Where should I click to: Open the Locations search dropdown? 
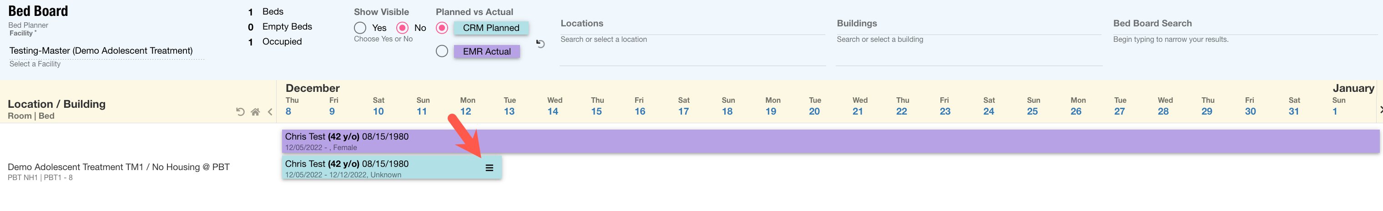pyautogui.click(x=691, y=40)
